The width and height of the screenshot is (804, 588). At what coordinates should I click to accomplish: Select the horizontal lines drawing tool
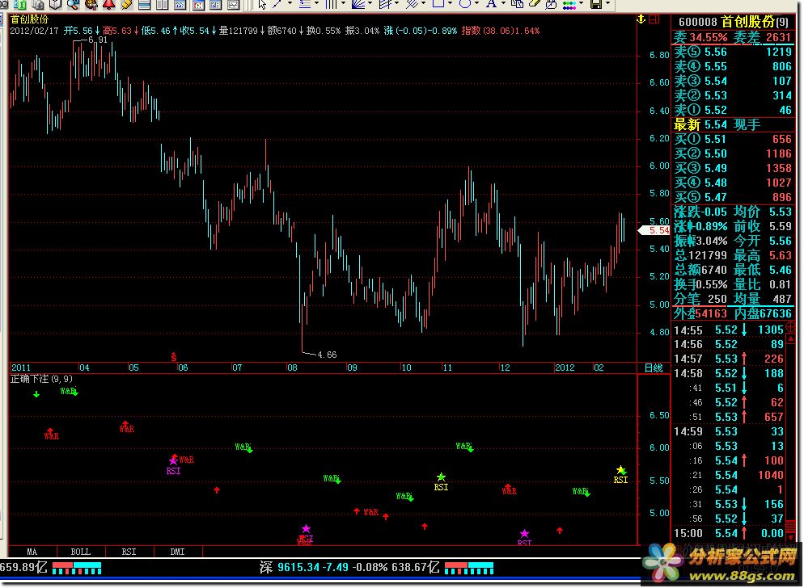[x=305, y=4]
